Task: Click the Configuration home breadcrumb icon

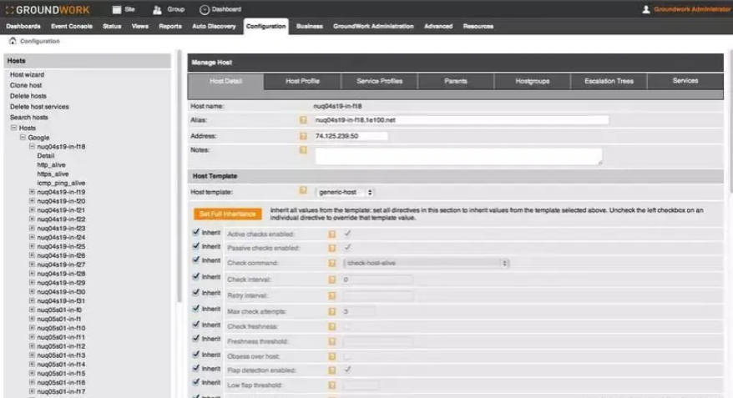Action: pos(13,41)
